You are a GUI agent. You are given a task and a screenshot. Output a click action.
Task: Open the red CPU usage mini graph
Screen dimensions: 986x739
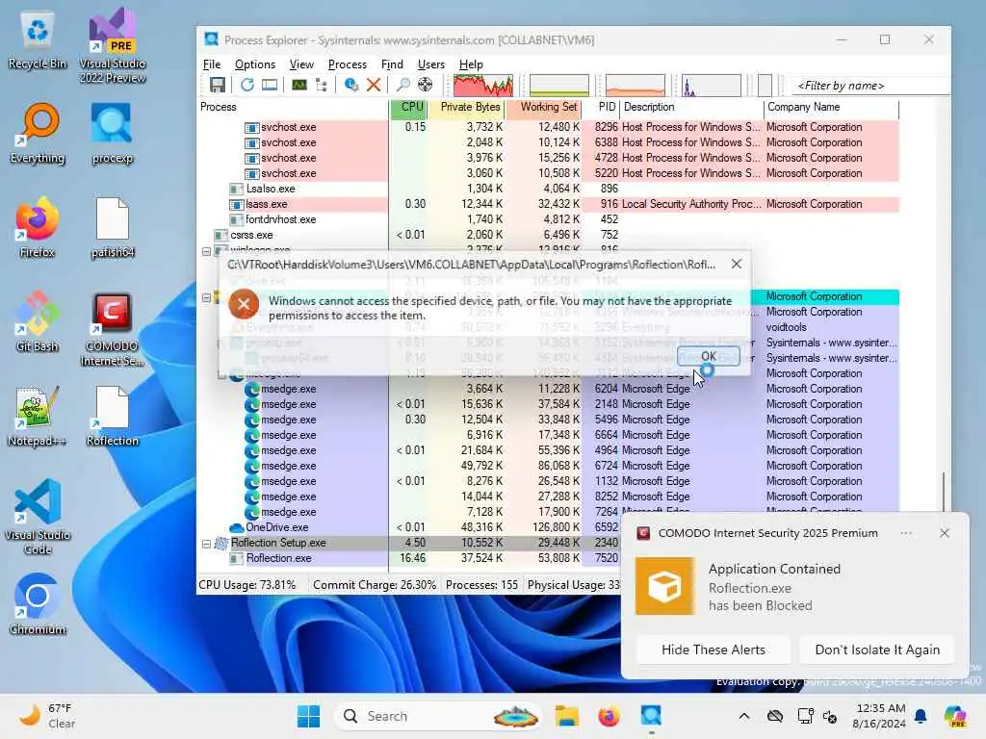pyautogui.click(x=483, y=85)
